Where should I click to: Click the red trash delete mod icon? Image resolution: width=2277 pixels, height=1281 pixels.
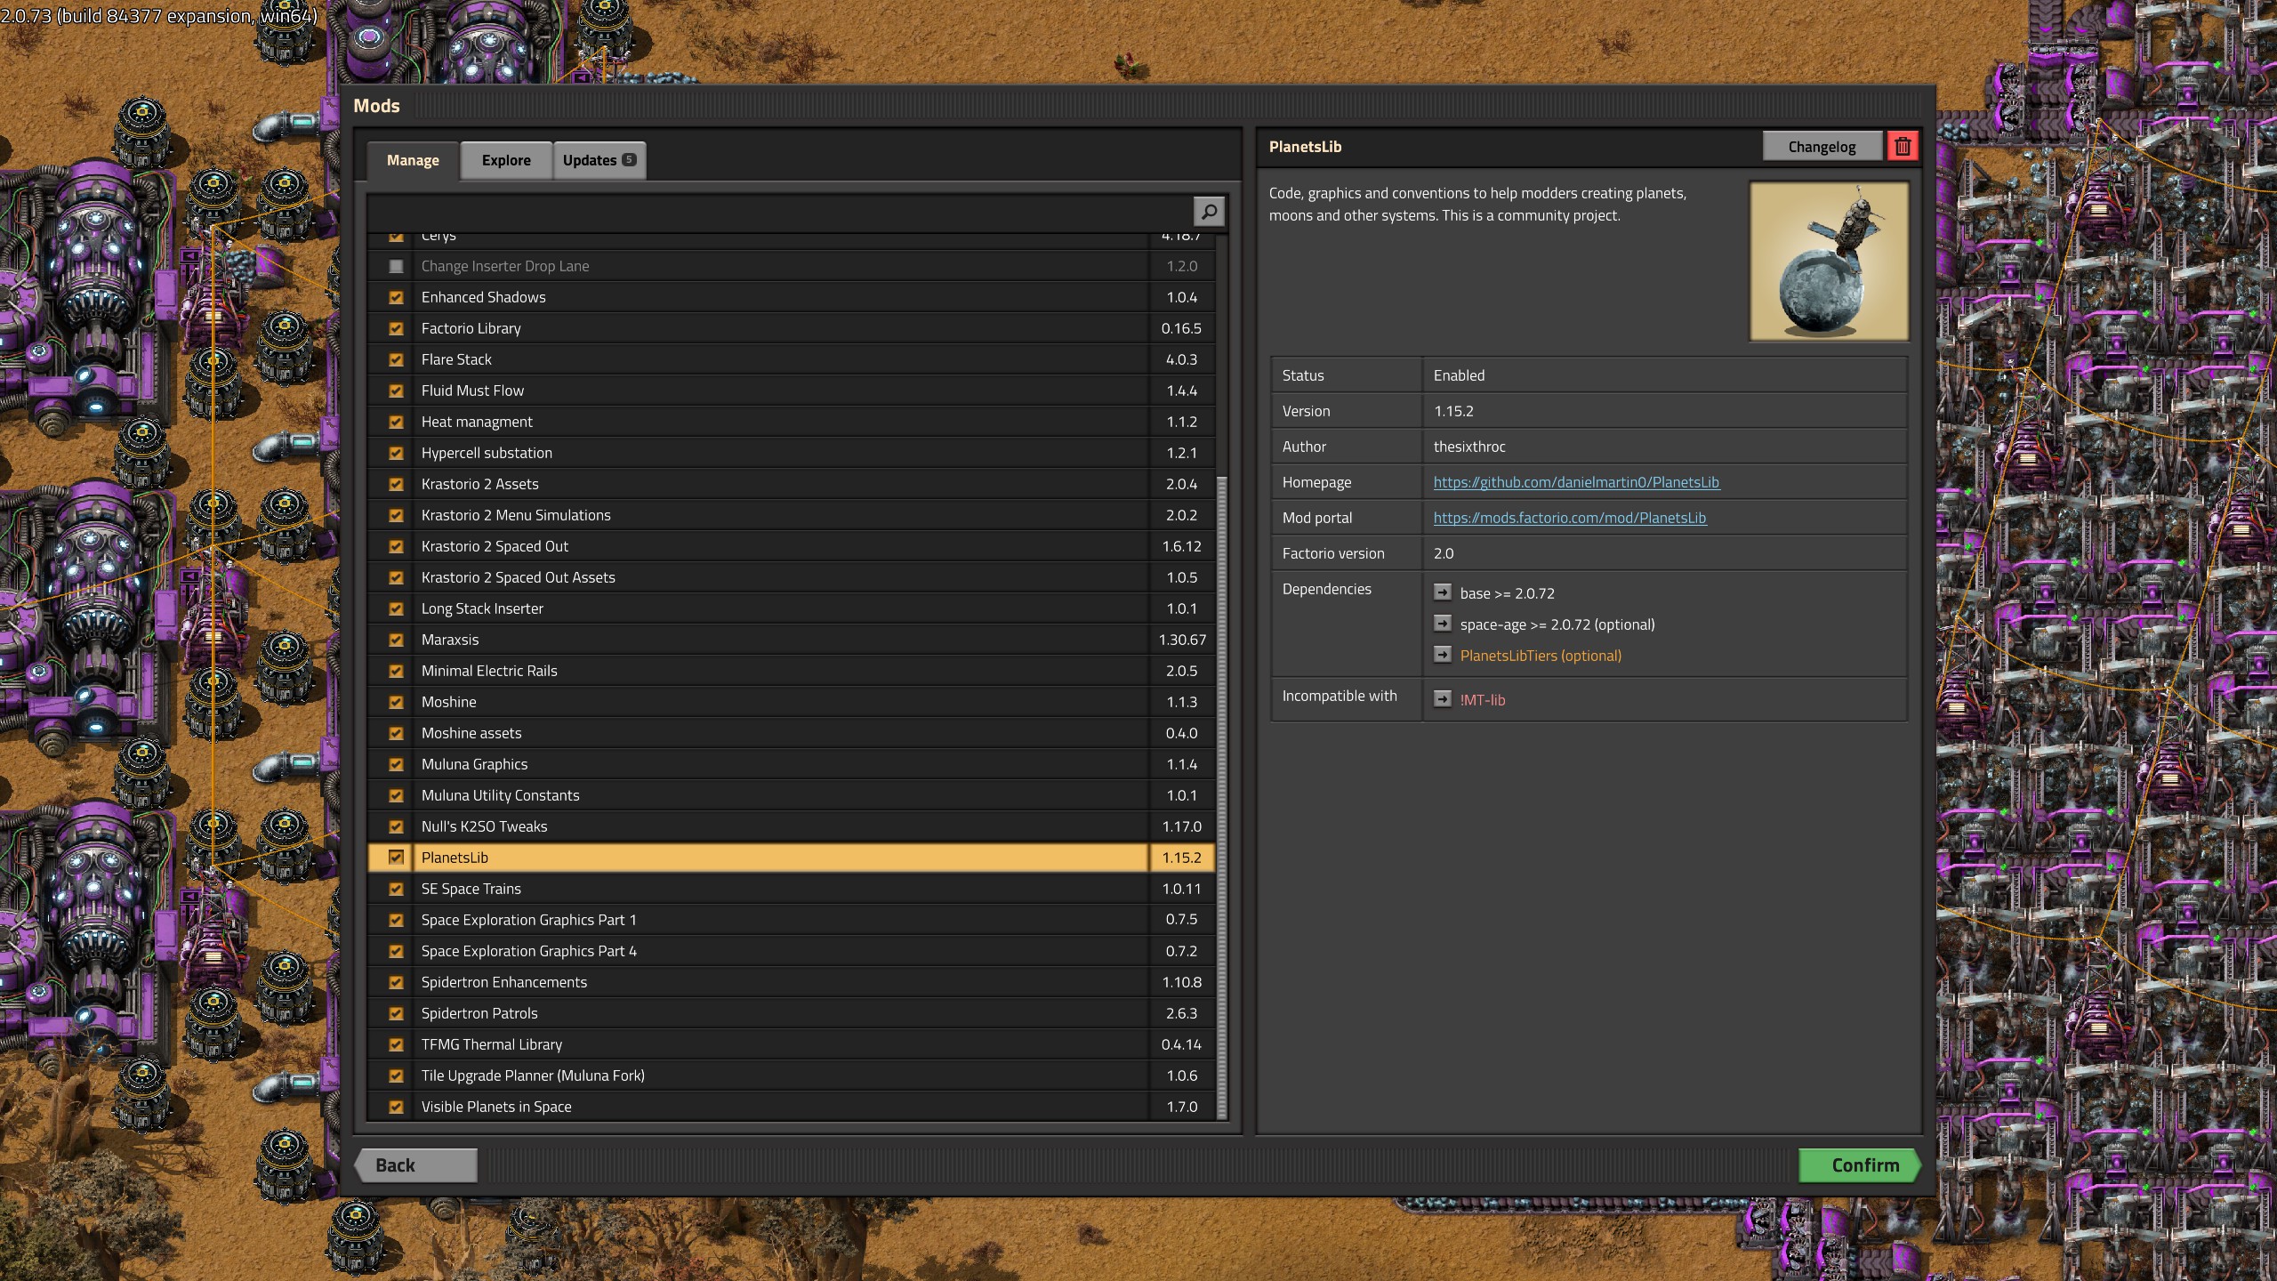1903,147
